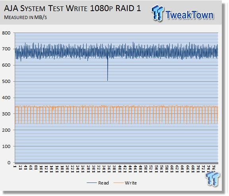Click the subtitle 'Measured in MB/s'
Viewport: 229px width, 196px height.
pos(25,17)
